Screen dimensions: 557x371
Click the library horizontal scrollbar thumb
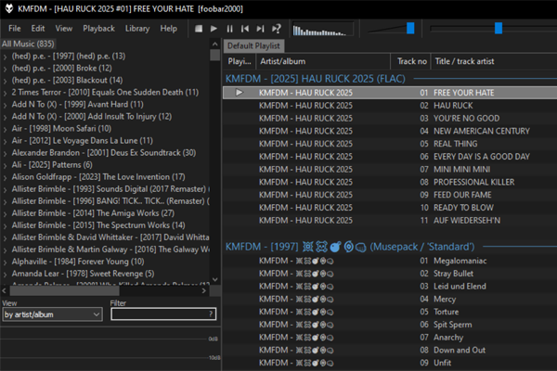point(64,290)
